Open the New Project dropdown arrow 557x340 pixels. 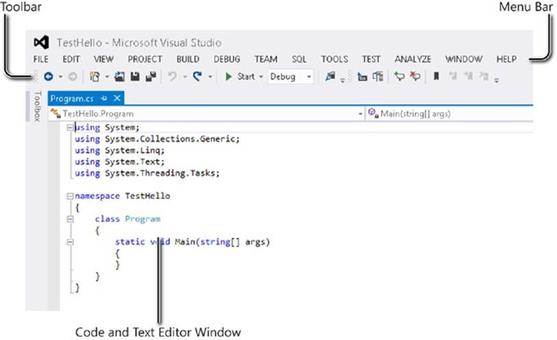[107, 77]
